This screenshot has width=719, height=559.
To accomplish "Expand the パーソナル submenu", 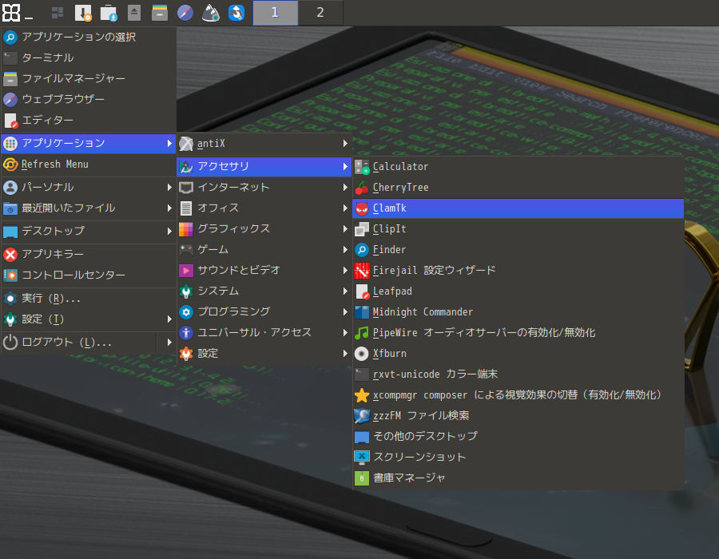I will pos(89,187).
